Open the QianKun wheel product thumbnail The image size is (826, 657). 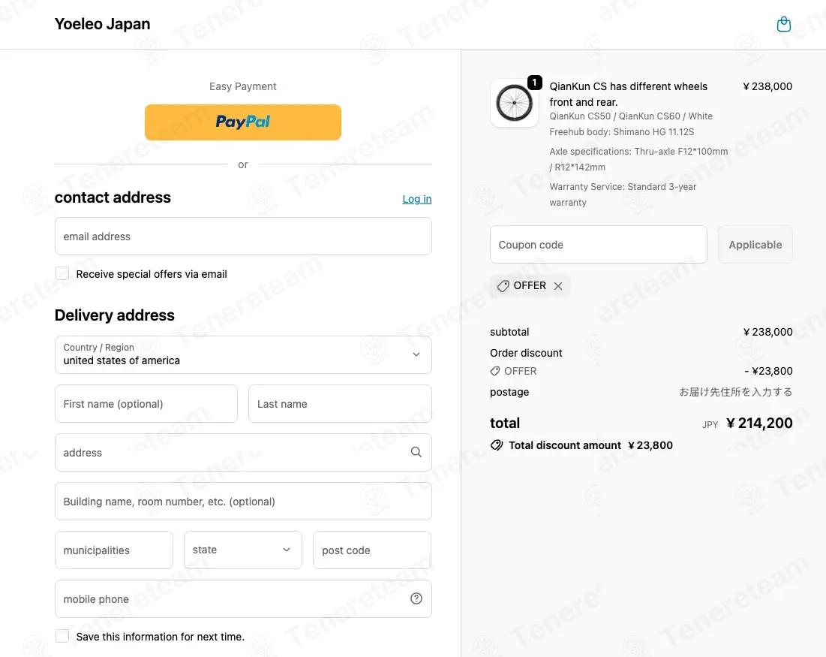point(514,103)
